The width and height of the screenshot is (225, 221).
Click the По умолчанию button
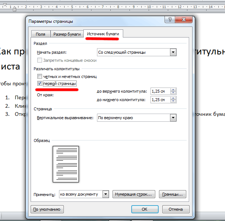(x=47, y=209)
